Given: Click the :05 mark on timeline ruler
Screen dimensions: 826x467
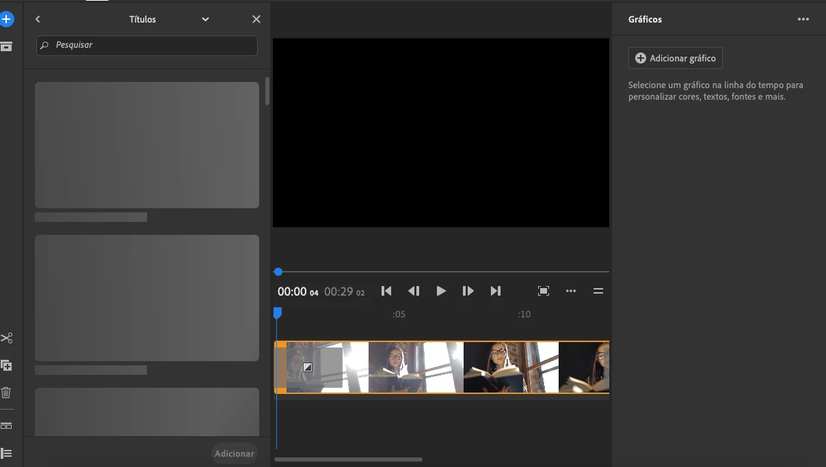Looking at the screenshot, I should (x=399, y=314).
